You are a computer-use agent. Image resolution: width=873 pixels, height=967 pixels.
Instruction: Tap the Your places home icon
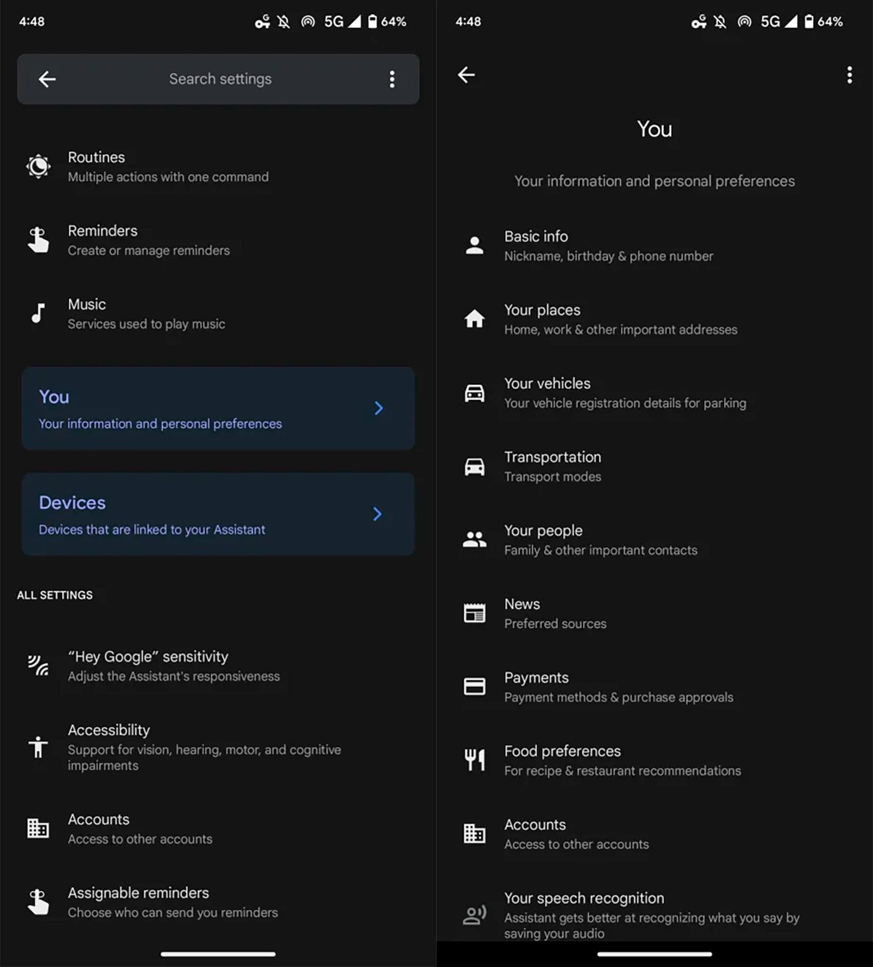coord(474,319)
